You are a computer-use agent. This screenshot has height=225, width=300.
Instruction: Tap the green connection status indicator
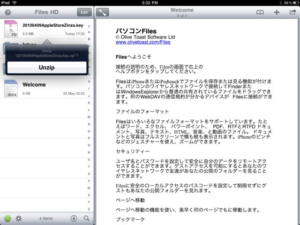click(7, 218)
